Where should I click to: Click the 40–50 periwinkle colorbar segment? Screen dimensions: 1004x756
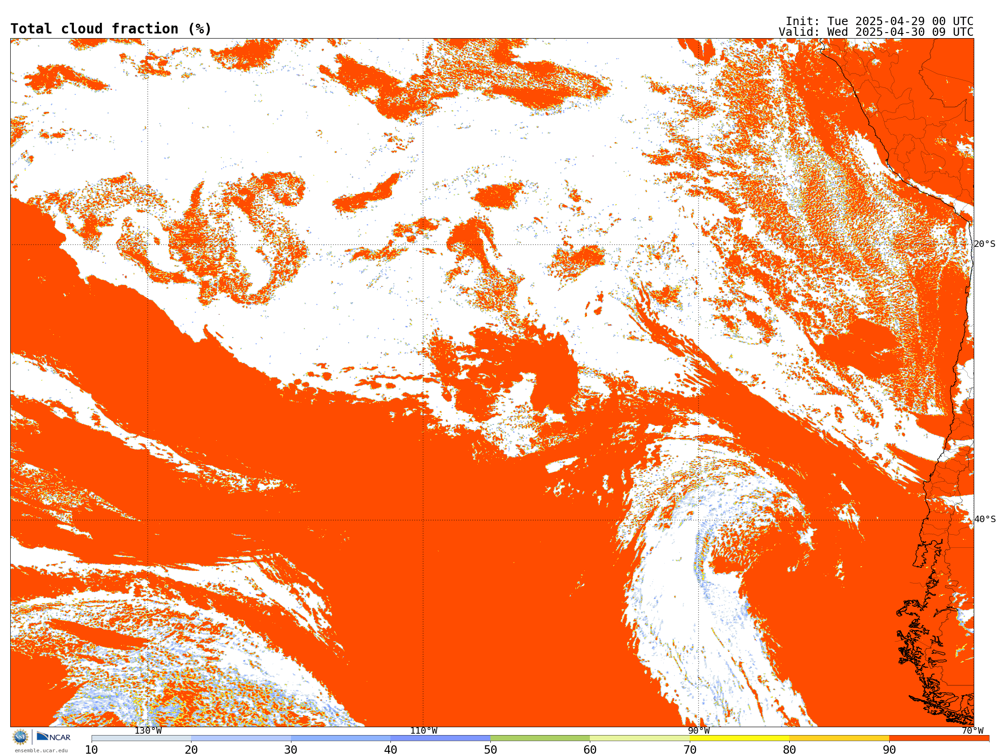440,738
